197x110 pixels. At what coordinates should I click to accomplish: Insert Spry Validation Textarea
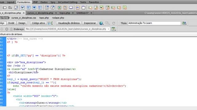[96, 8]
